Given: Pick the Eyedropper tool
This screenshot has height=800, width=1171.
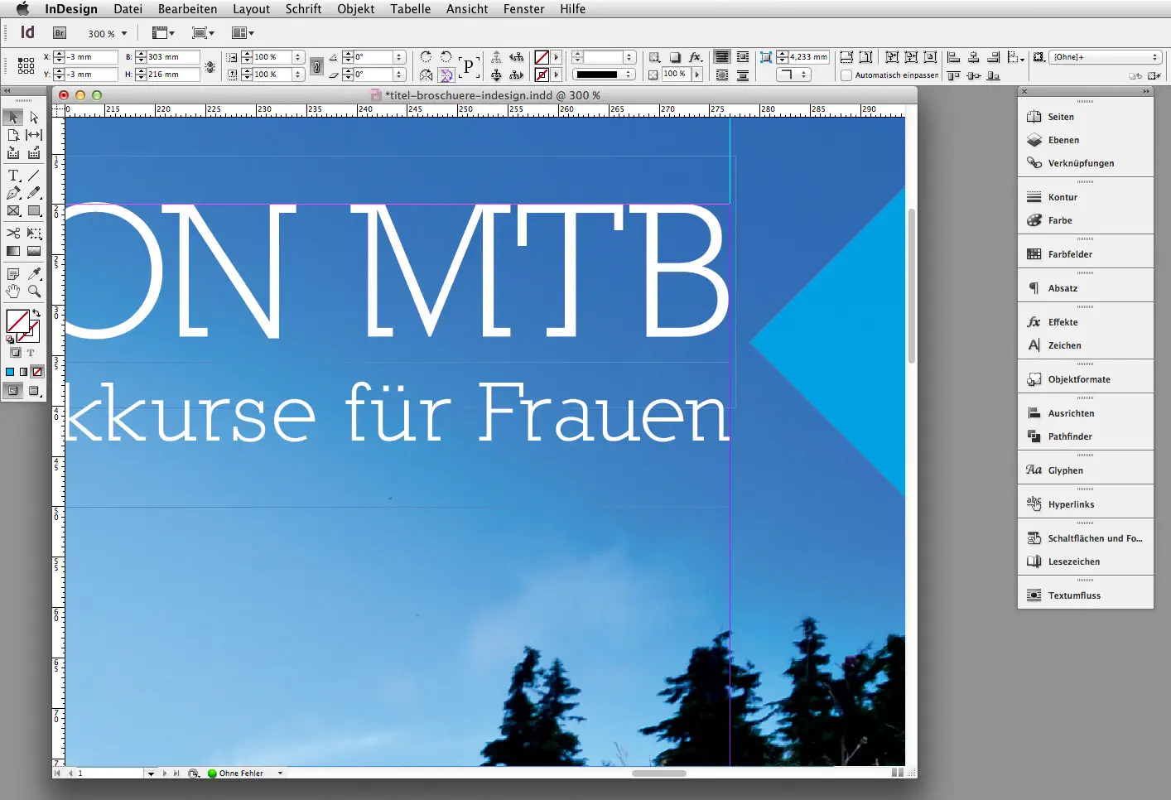Looking at the screenshot, I should 34,273.
